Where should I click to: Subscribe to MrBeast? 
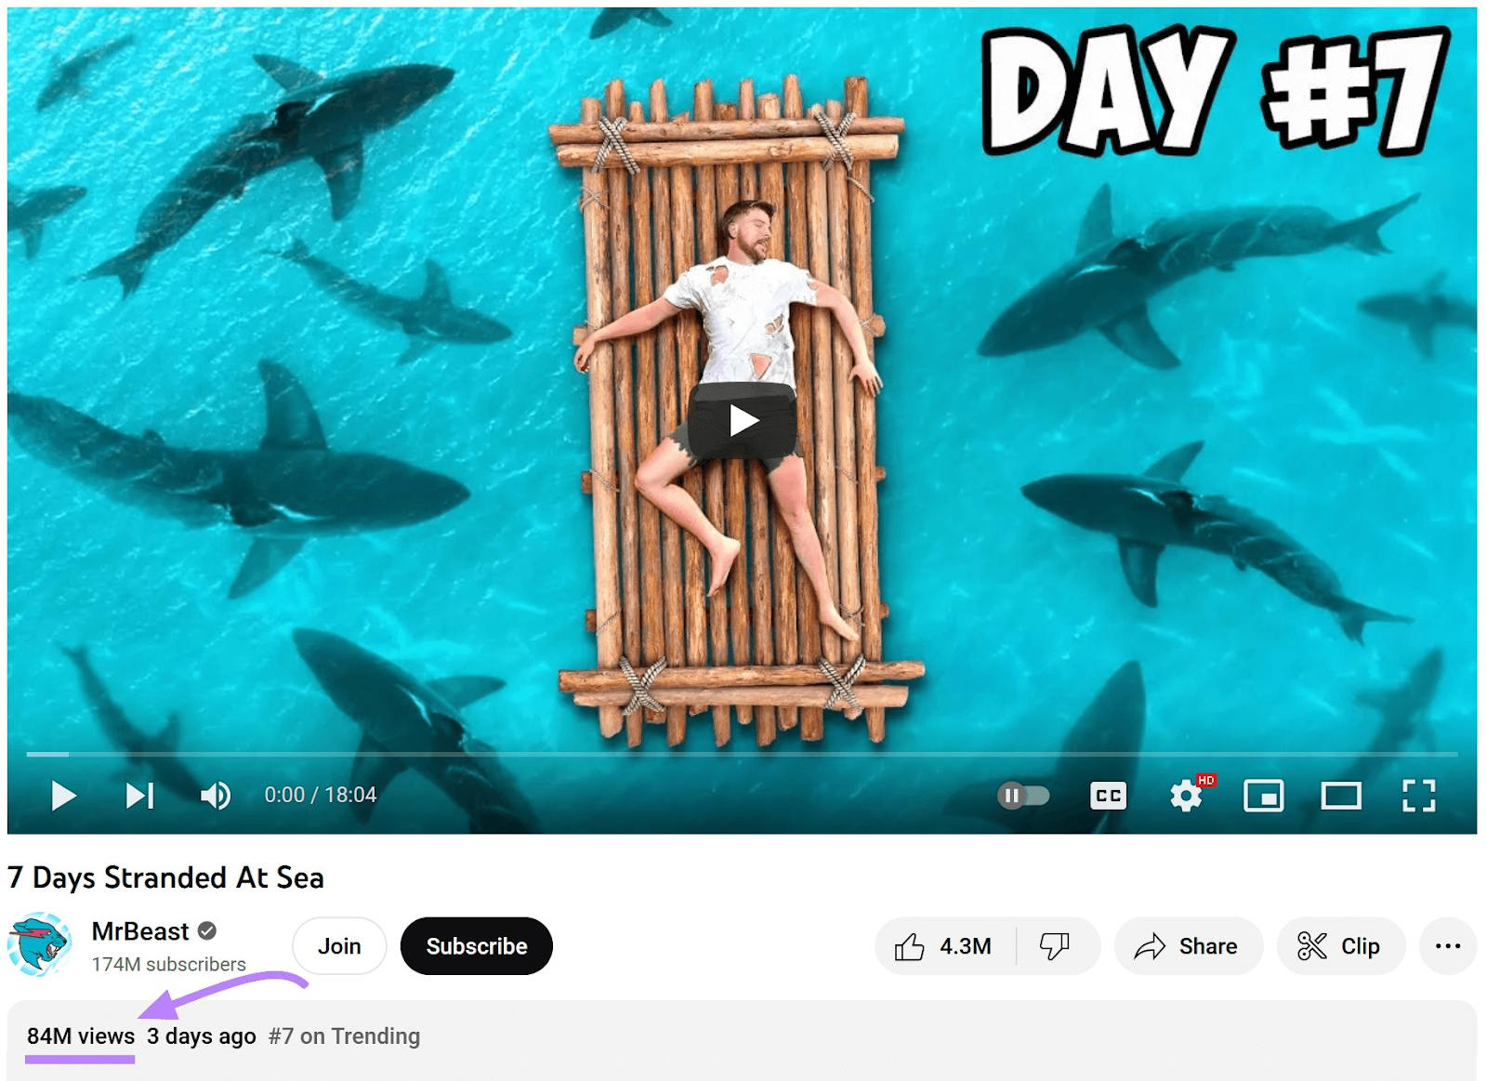pyautogui.click(x=476, y=945)
